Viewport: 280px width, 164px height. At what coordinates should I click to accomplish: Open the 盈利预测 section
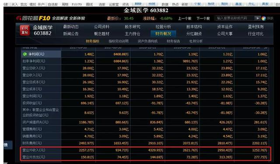pyautogui.click(x=255, y=27)
